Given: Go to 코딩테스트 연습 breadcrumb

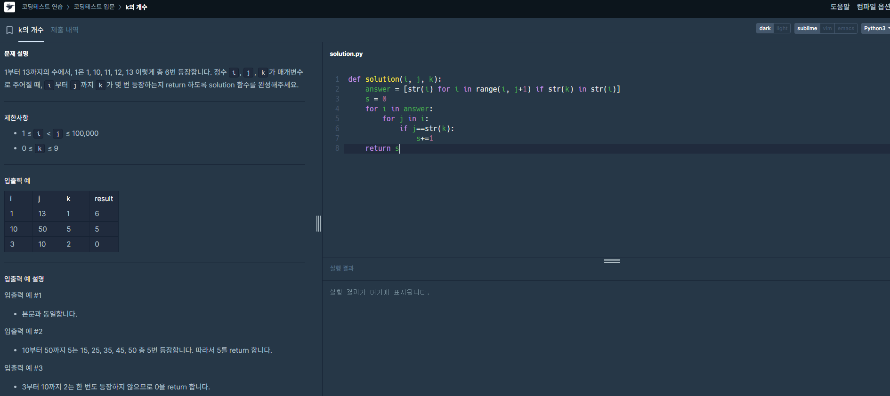Looking at the screenshot, I should tap(42, 7).
